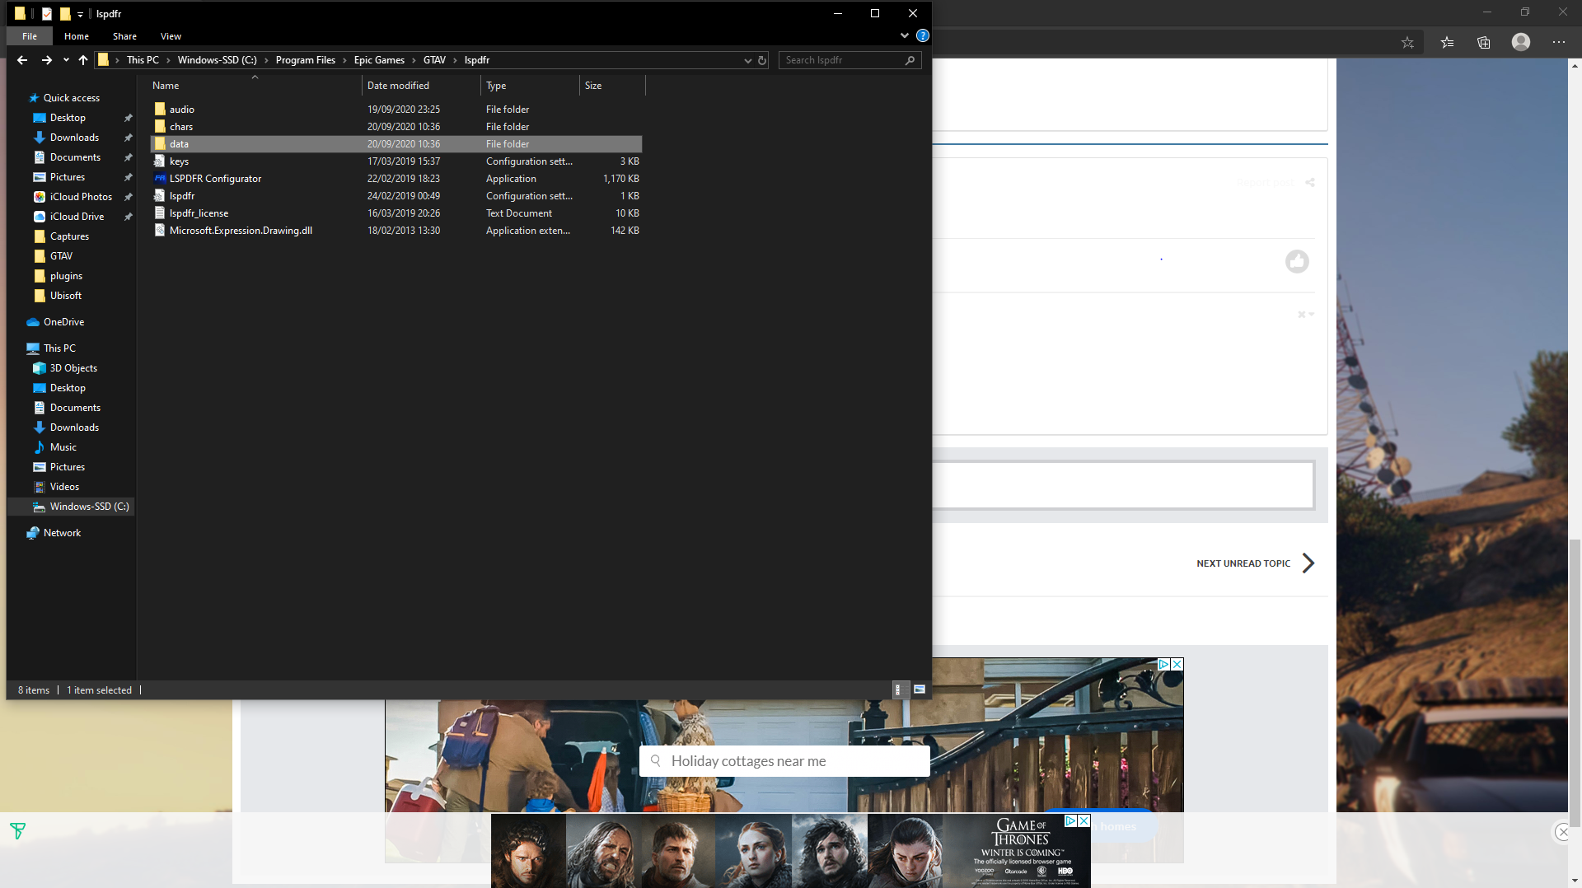Select GTAV in the address breadcrumb
1582x888 pixels.
coord(434,60)
